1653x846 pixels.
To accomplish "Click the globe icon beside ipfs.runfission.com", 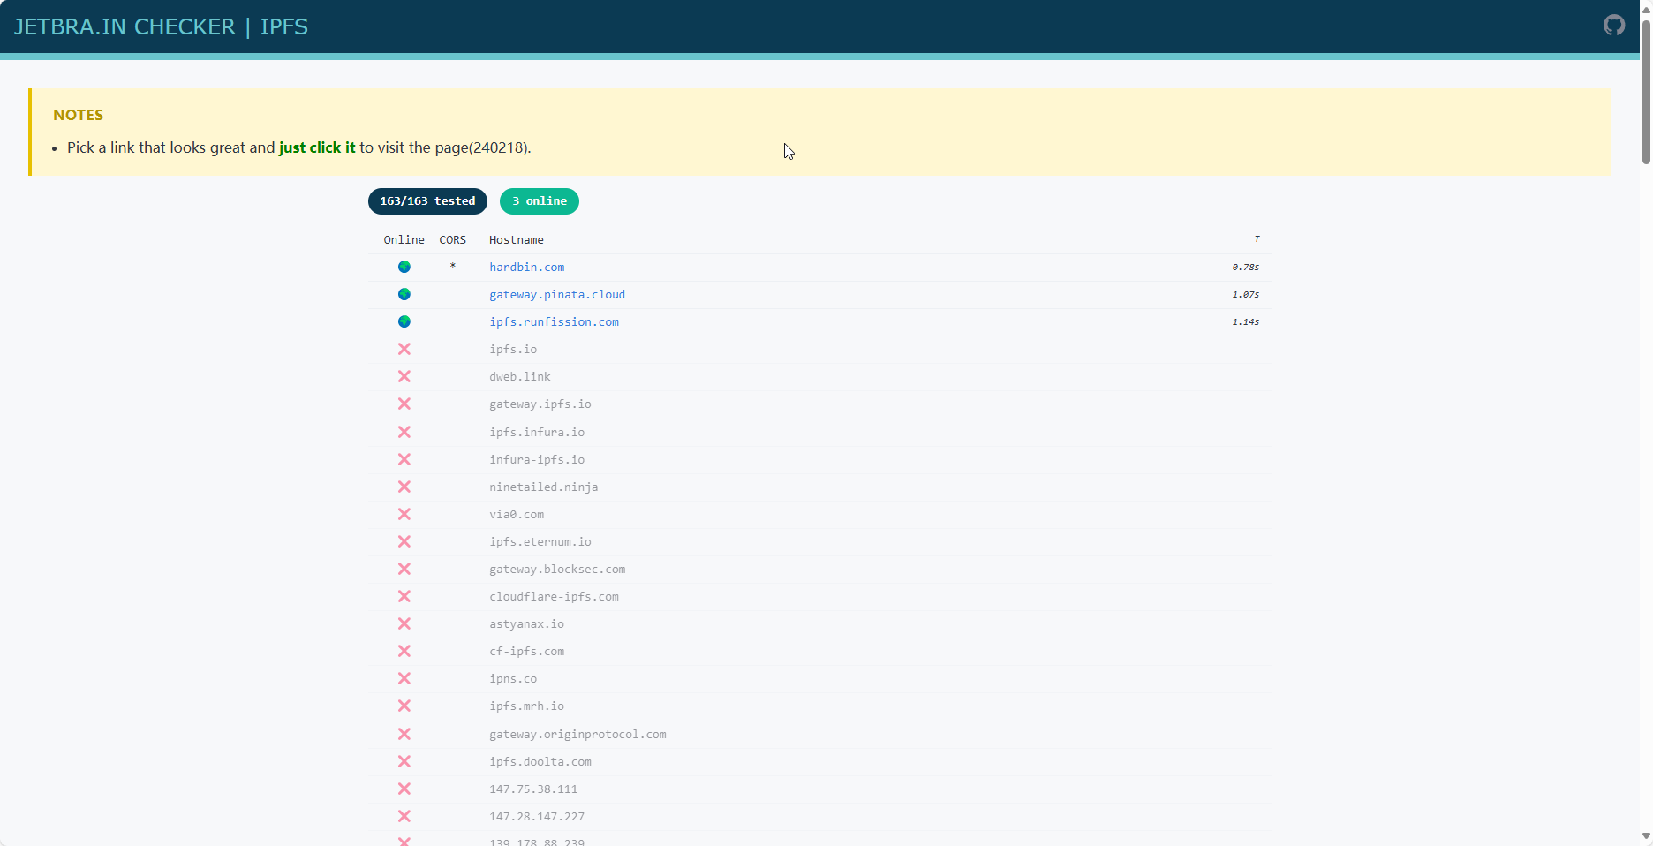I will [404, 321].
